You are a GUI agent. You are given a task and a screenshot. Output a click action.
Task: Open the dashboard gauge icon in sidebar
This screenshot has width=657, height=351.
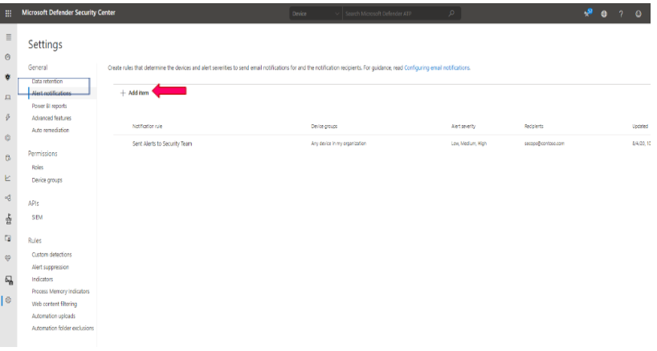click(x=8, y=57)
